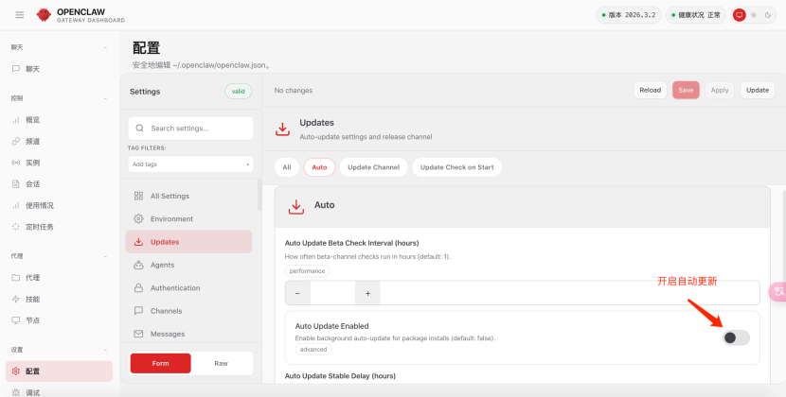Screen dimensions: 786x397
Task: Open 实例 instances page
Action: (59, 163)
